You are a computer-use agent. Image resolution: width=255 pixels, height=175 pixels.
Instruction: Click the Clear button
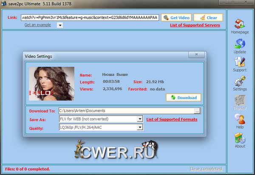coord(208,18)
